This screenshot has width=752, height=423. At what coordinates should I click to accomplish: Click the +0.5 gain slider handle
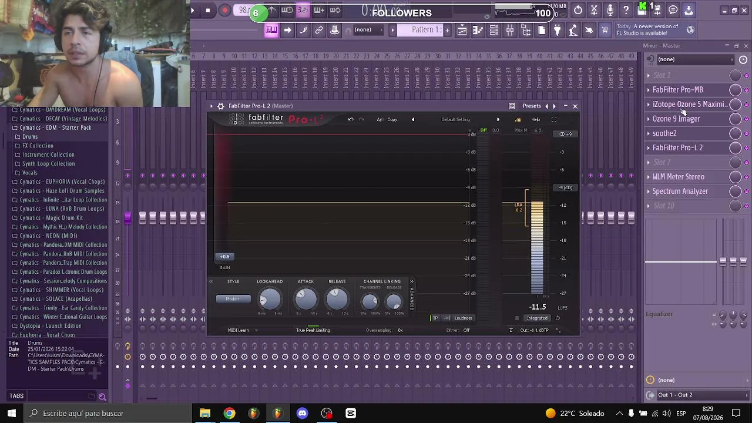pos(225,257)
